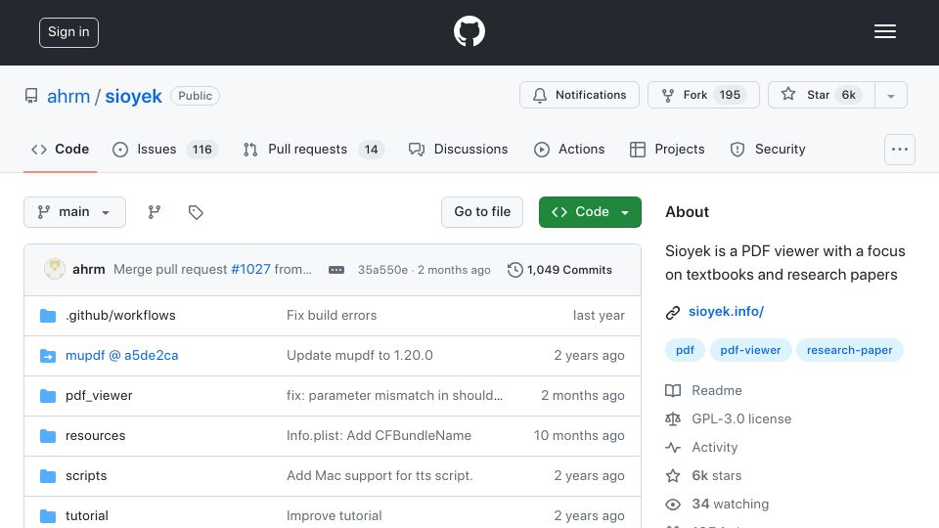Open pull request #1027 link
The width and height of the screenshot is (939, 528).
coord(251,270)
